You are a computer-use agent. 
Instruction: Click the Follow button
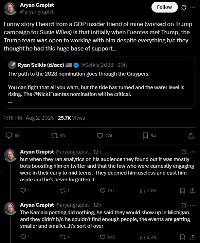click(x=164, y=7)
